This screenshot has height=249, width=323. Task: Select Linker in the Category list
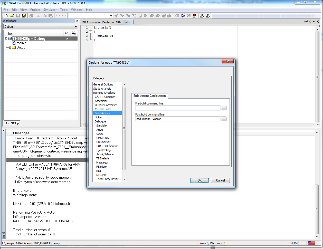click(x=98, y=117)
